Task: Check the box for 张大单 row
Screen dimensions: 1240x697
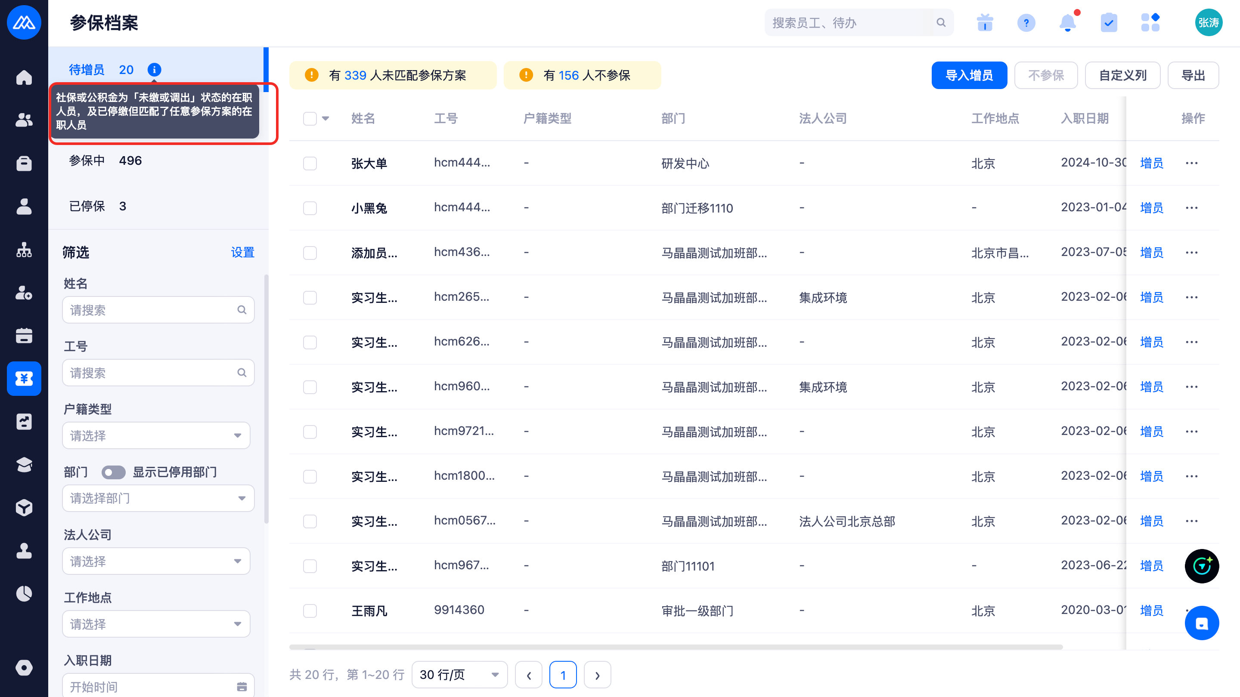Action: (310, 163)
